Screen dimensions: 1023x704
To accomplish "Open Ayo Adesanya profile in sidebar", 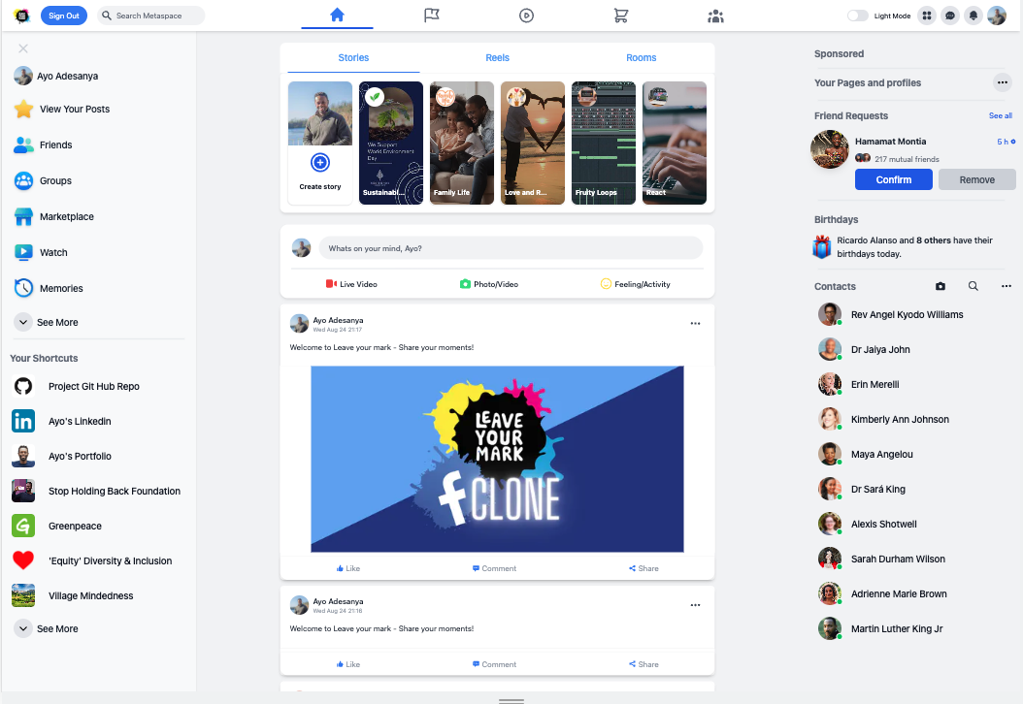I will click(x=56, y=76).
